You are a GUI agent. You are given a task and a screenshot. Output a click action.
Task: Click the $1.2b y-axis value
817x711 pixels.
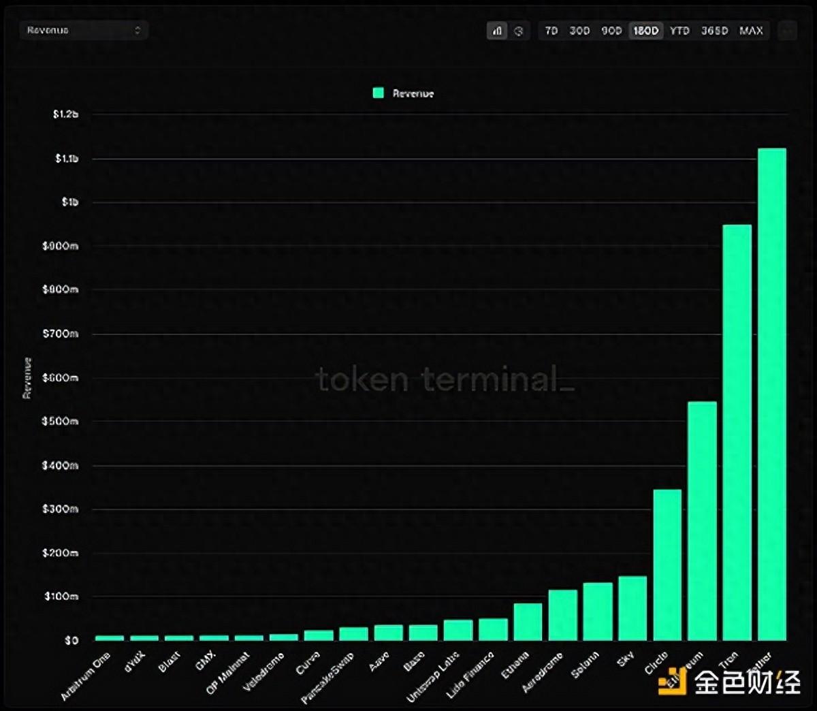(x=66, y=114)
